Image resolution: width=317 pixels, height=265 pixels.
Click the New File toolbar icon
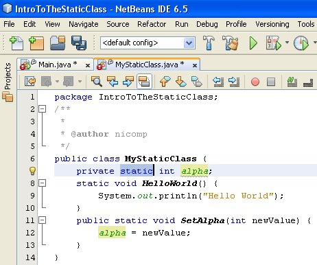point(16,43)
